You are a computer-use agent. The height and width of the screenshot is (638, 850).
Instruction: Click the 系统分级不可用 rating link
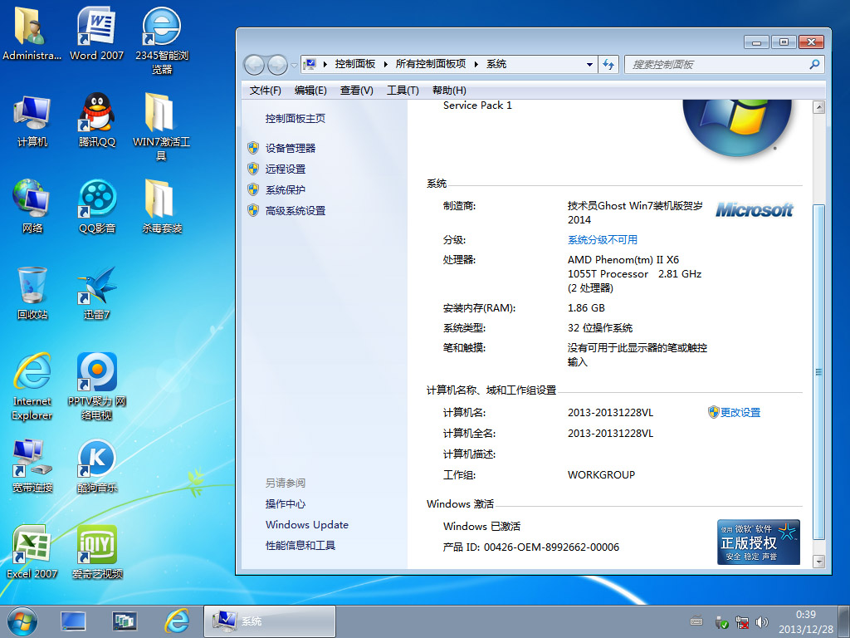(603, 240)
